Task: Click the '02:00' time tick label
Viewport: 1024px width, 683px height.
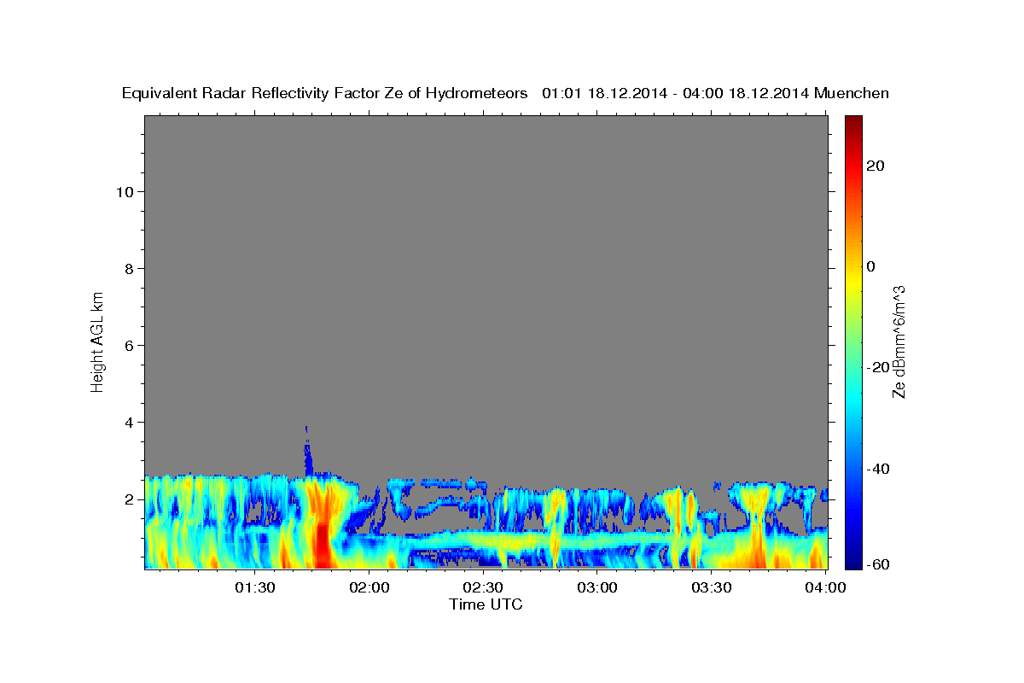Action: click(x=369, y=587)
